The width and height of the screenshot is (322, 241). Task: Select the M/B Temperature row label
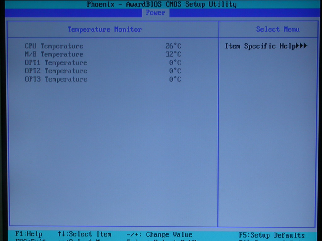click(54, 55)
